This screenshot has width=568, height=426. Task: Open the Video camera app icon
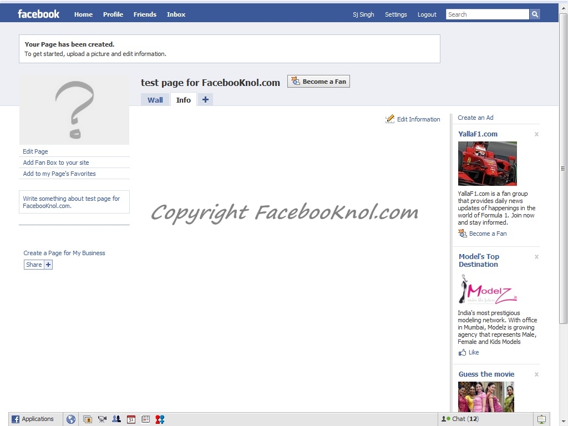102,419
